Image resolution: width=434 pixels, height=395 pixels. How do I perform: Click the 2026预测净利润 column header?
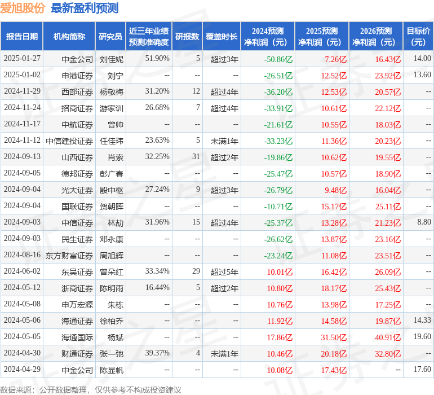tap(376, 36)
